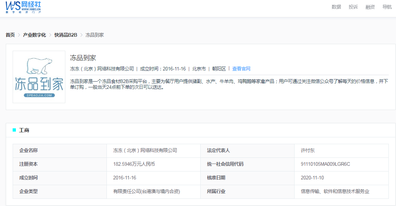The width and height of the screenshot is (396, 206).
Task: Select the 182.5946万元人民币 value
Action: tap(134, 164)
